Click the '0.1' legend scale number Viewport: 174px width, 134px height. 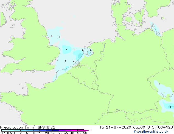click(3, 133)
